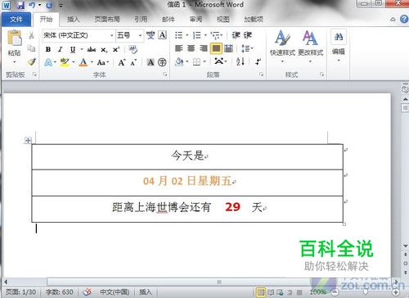
Task: Toggle Bold formatting
Action: (x=48, y=49)
